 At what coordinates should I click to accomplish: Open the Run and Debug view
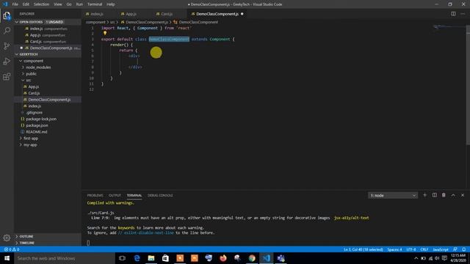[x=7, y=61]
